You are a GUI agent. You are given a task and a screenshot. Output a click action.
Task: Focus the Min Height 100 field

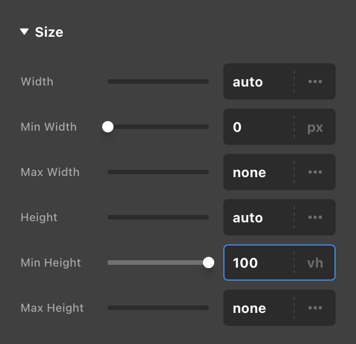tap(258, 263)
